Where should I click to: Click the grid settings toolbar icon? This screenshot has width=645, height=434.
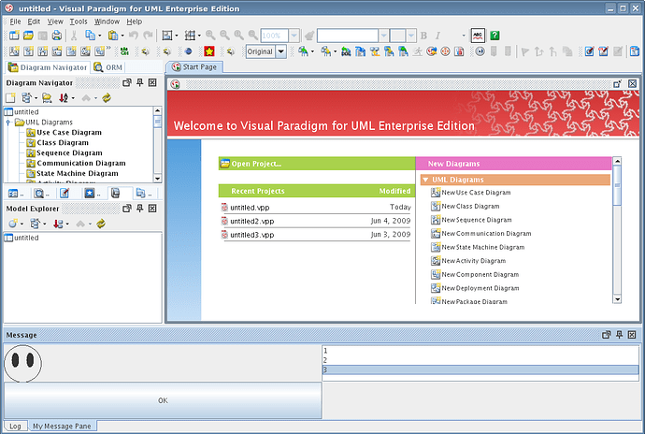190,36
